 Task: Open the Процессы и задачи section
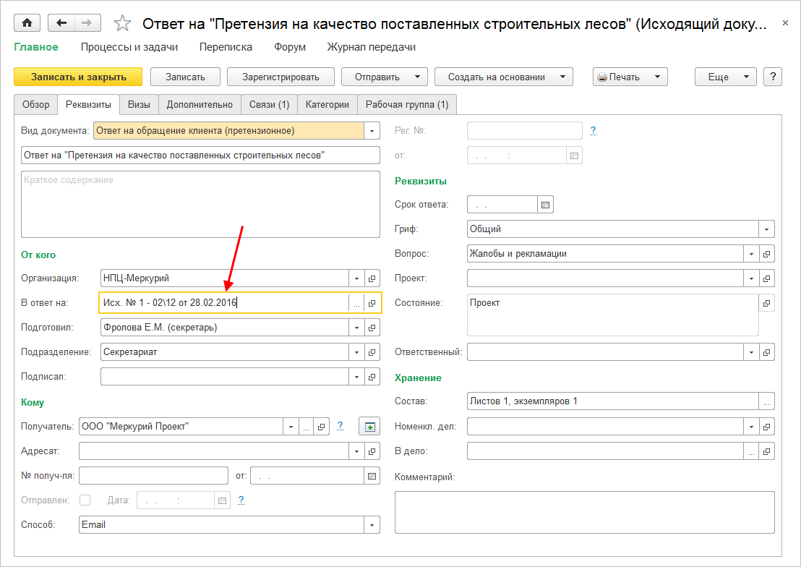pyautogui.click(x=129, y=47)
